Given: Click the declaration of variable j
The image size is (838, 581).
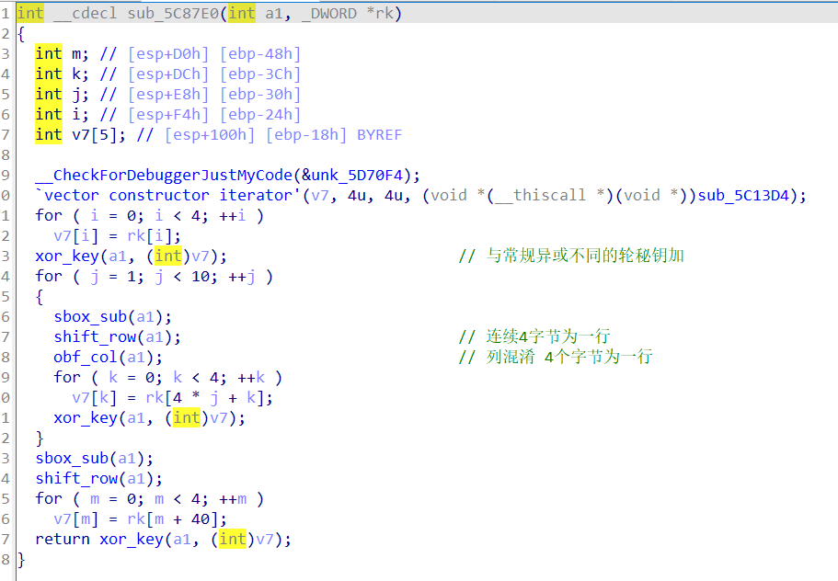Looking at the screenshot, I should [x=62, y=94].
